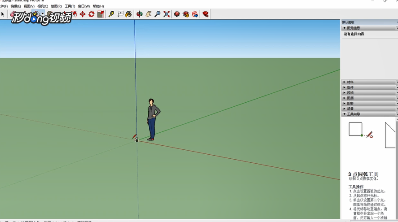Open the 相机(C) menu
This screenshot has width=398, height=222.
pyautogui.click(x=43, y=6)
